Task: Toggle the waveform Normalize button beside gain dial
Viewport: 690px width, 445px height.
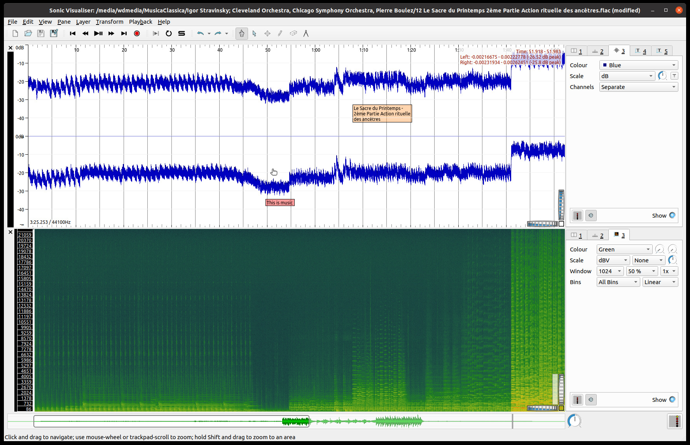Action: pos(674,76)
